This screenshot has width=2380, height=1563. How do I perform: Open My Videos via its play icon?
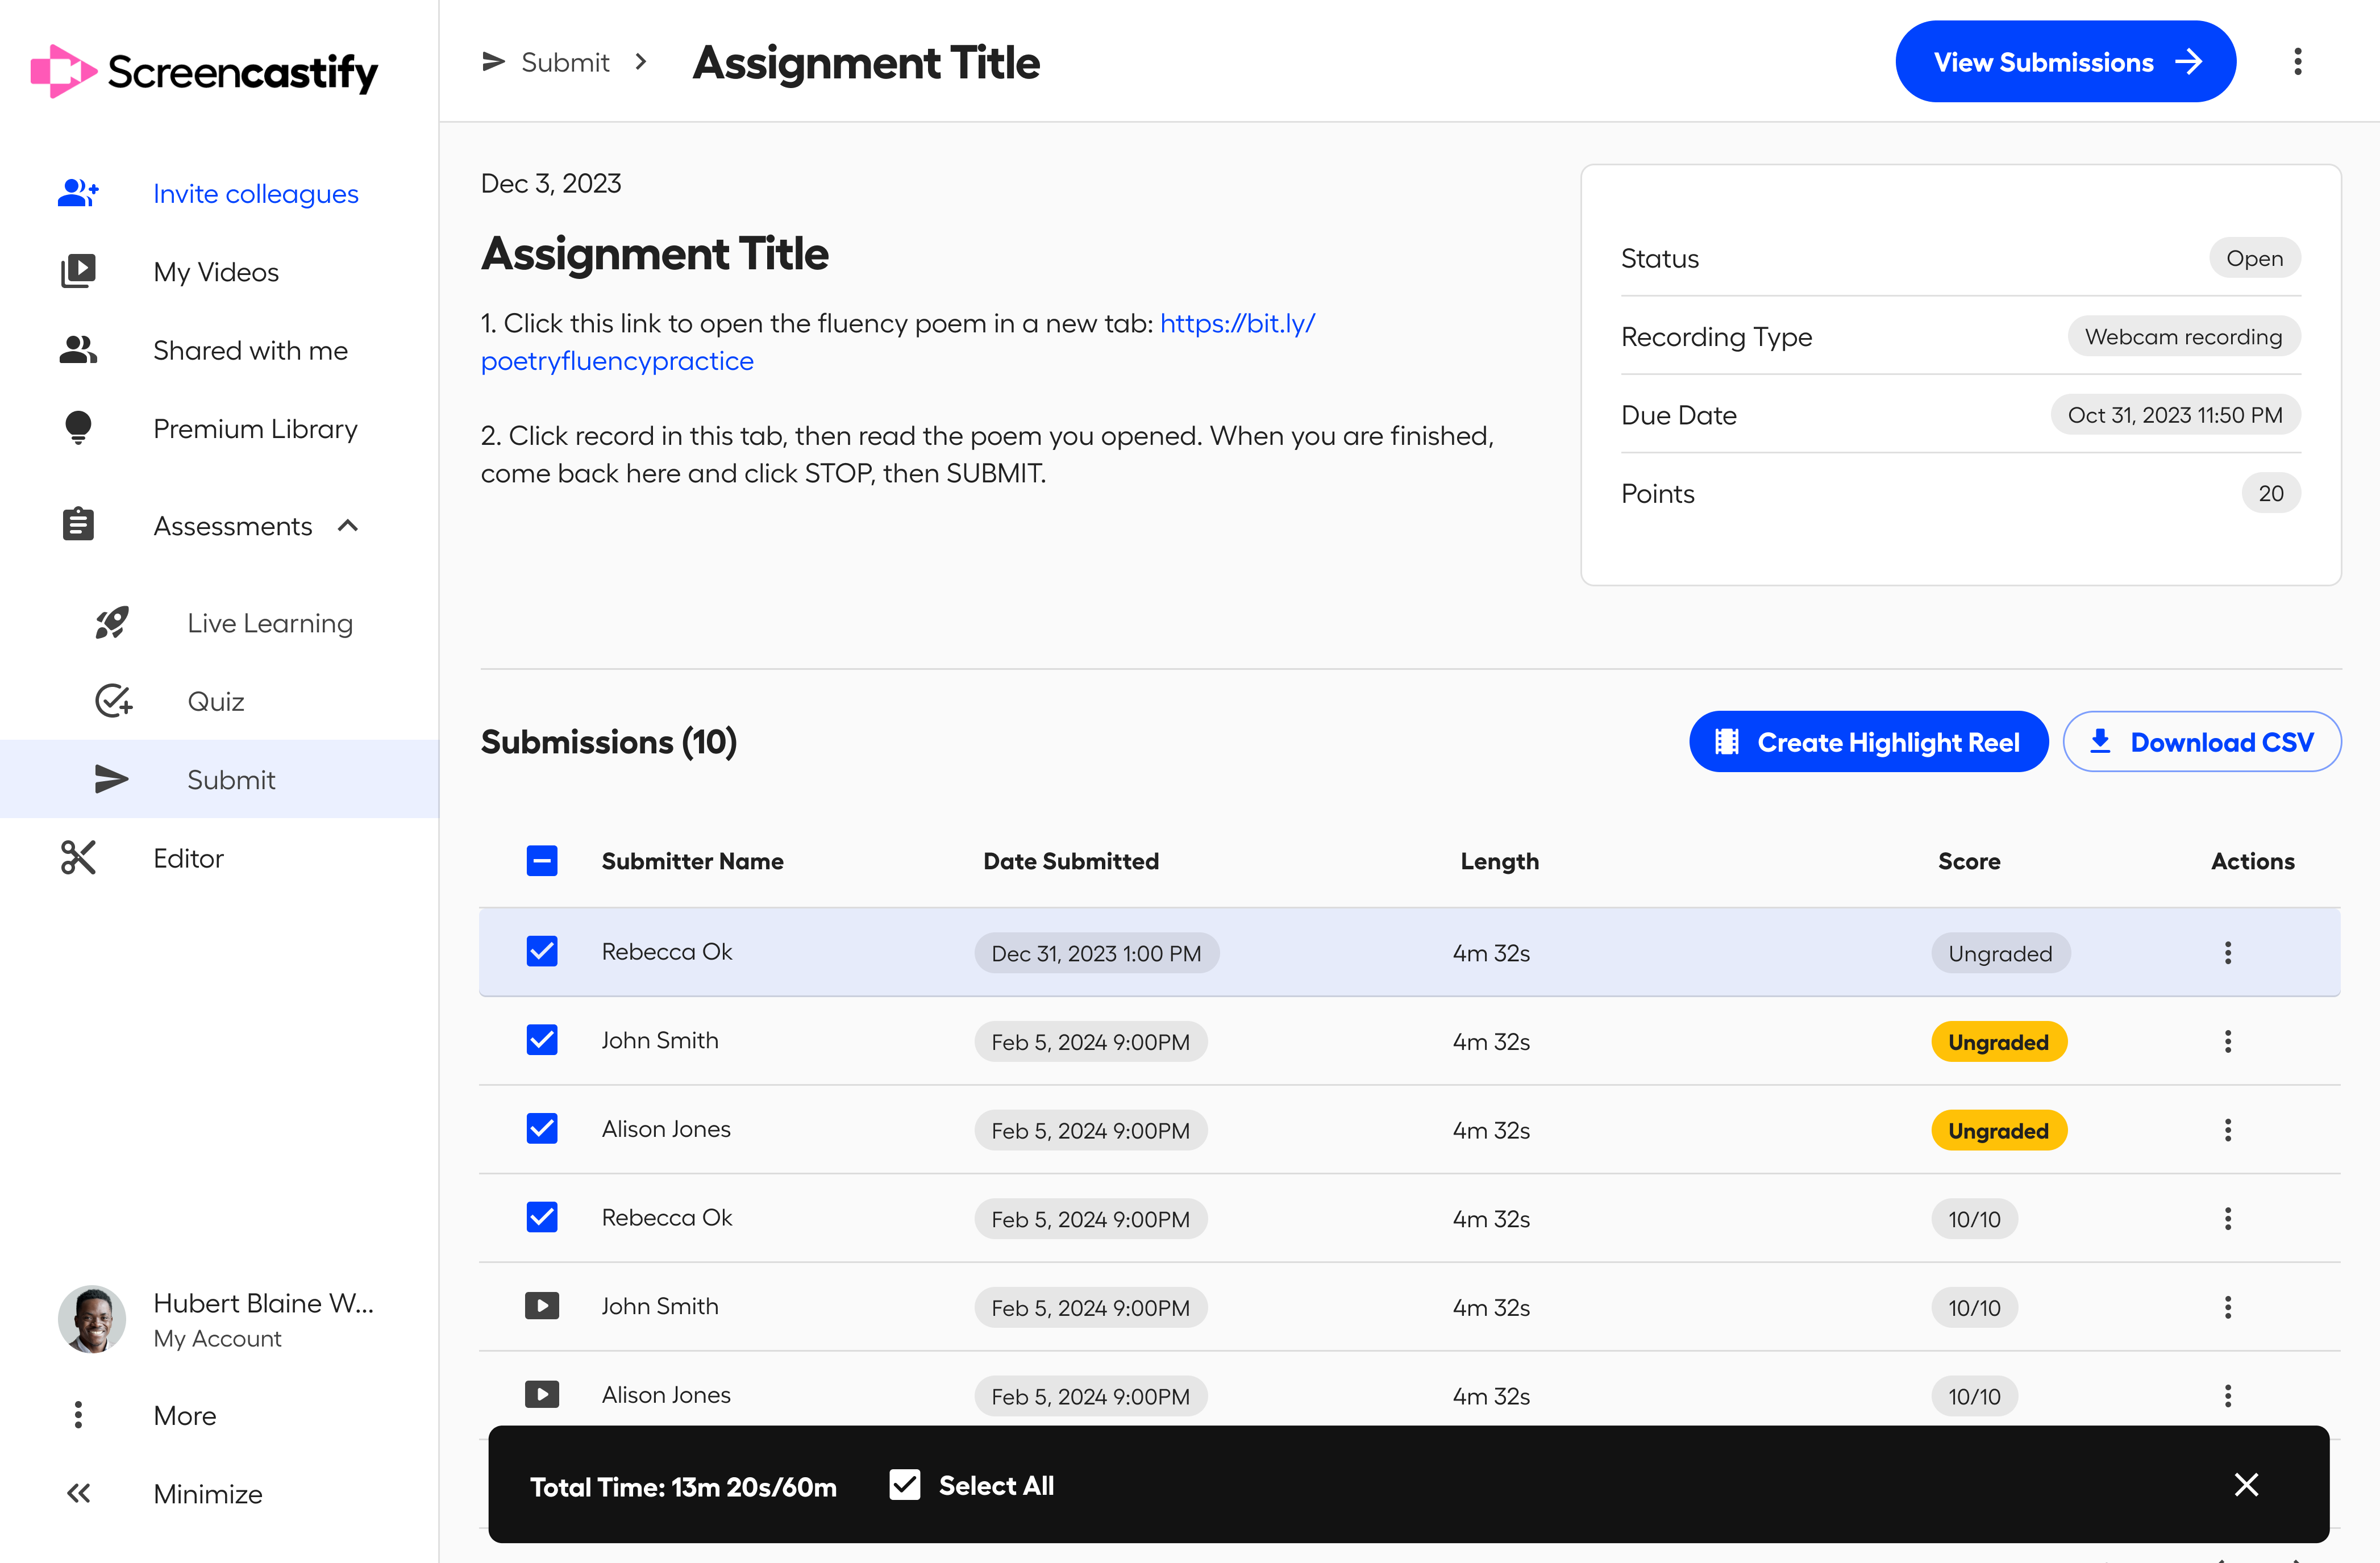pyautogui.click(x=77, y=271)
